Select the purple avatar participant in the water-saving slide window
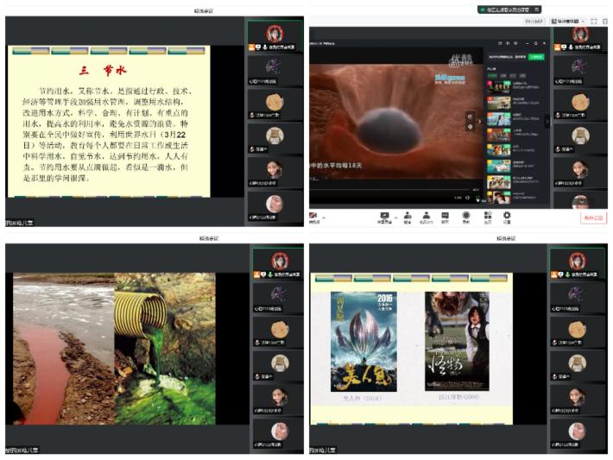Viewport: 613px width, 460px height. coord(273,66)
